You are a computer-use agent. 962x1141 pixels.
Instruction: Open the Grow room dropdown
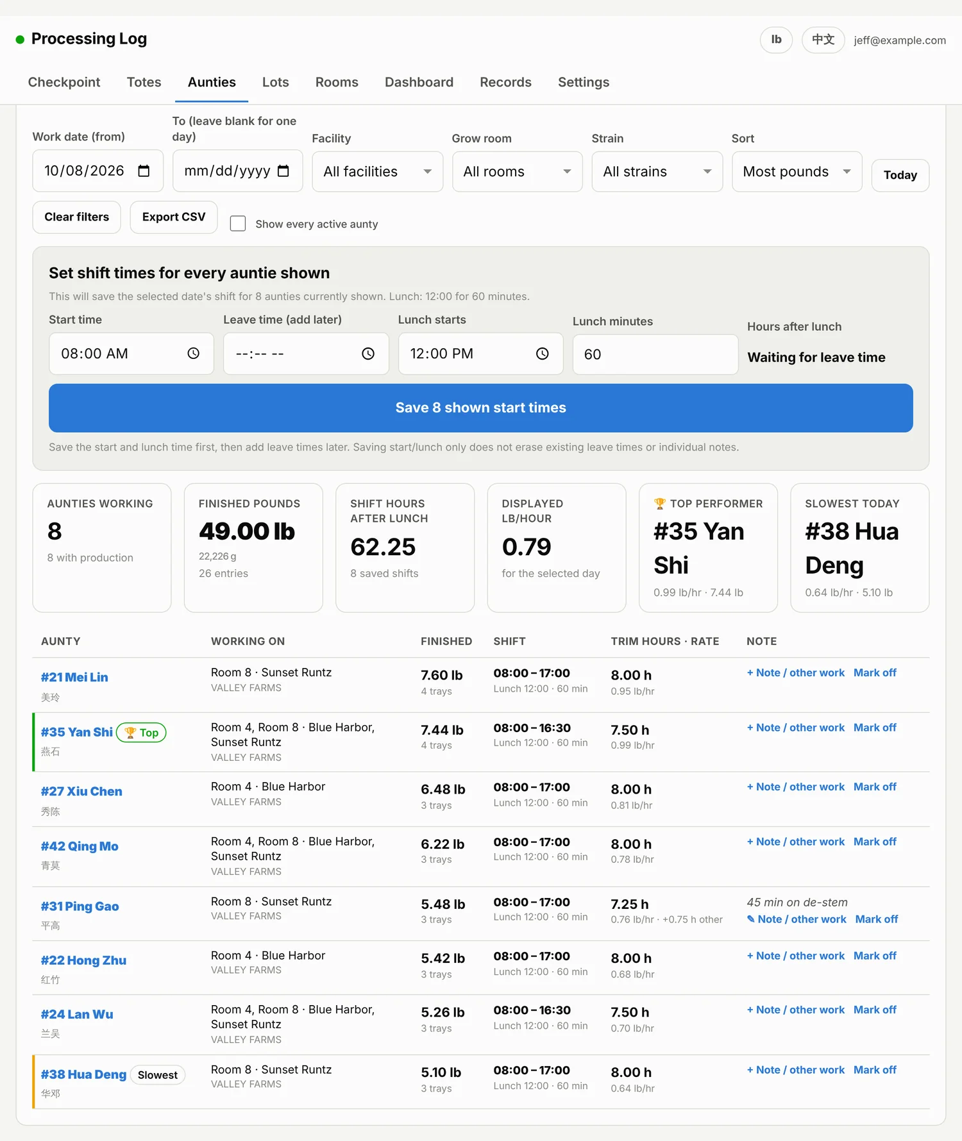tap(518, 172)
